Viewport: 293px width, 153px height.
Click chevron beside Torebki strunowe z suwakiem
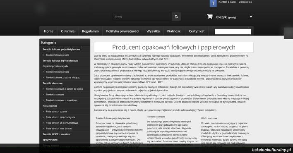[x=43, y=100]
